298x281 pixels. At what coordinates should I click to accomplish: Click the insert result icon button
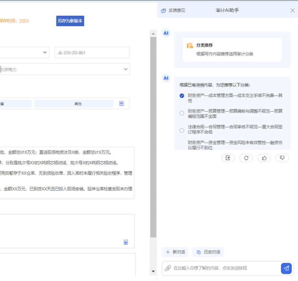coord(228,158)
